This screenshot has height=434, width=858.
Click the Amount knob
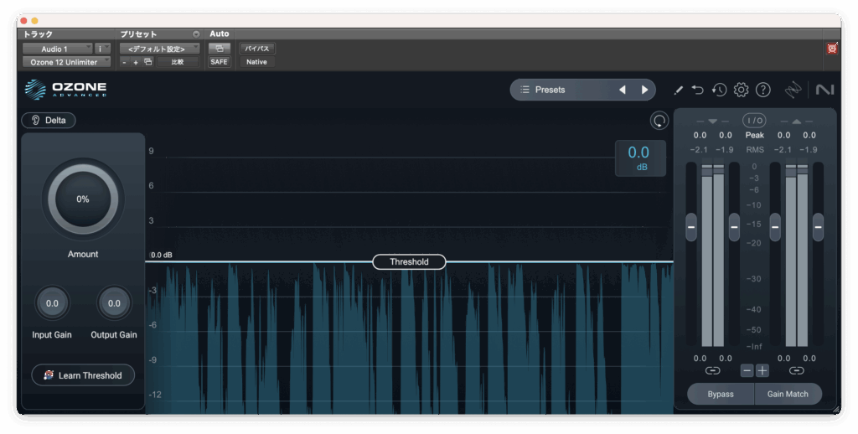[x=83, y=199]
